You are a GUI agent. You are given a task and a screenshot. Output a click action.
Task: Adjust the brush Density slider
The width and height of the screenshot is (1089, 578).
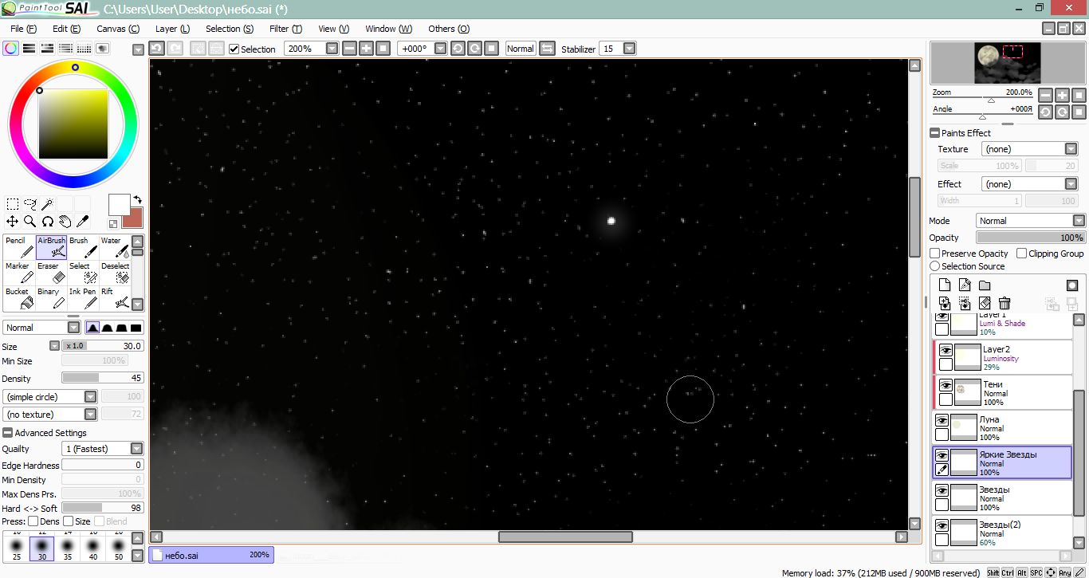[103, 378]
